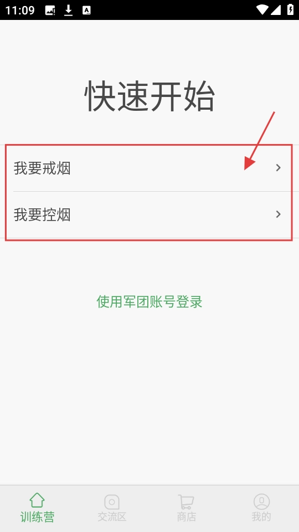Expand the 我要控烟 chevron arrow
The image size is (299, 532).
tap(279, 214)
